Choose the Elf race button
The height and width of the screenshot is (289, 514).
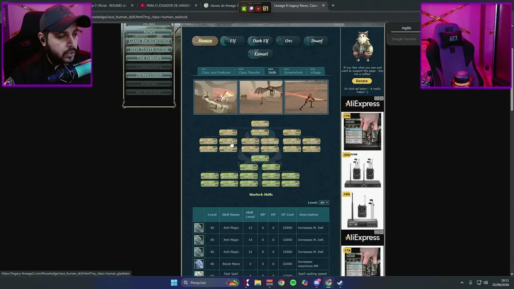(x=233, y=41)
